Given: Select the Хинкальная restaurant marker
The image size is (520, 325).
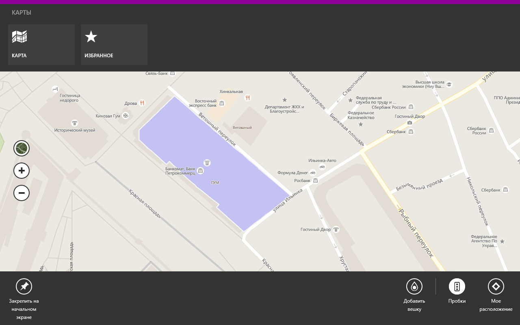Looking at the screenshot, I should 247,98.
